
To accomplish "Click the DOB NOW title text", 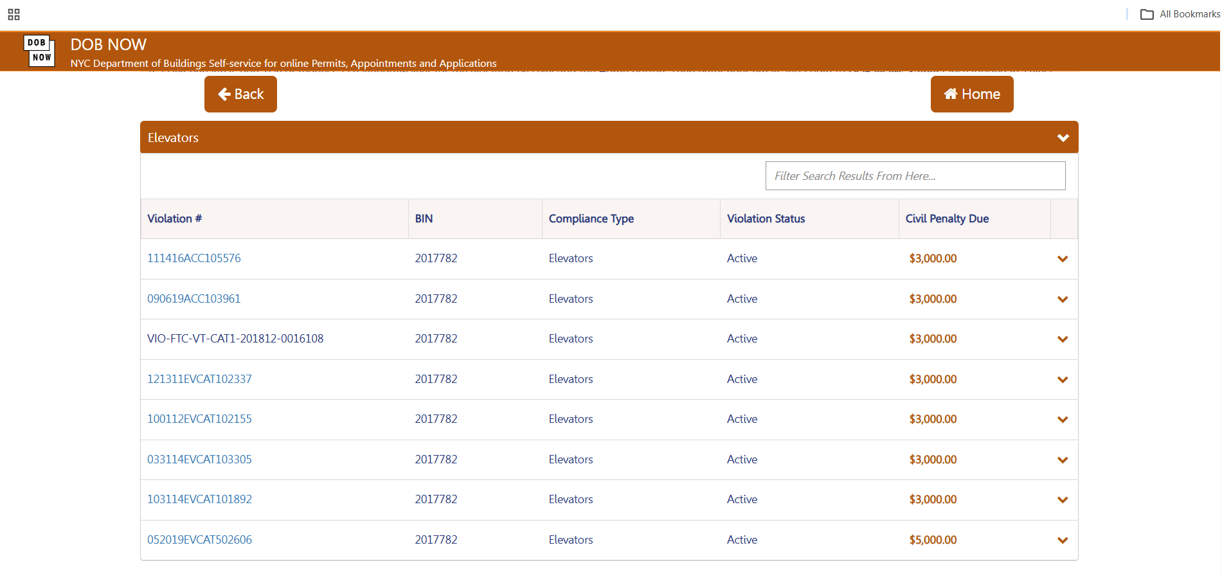I will [109, 44].
